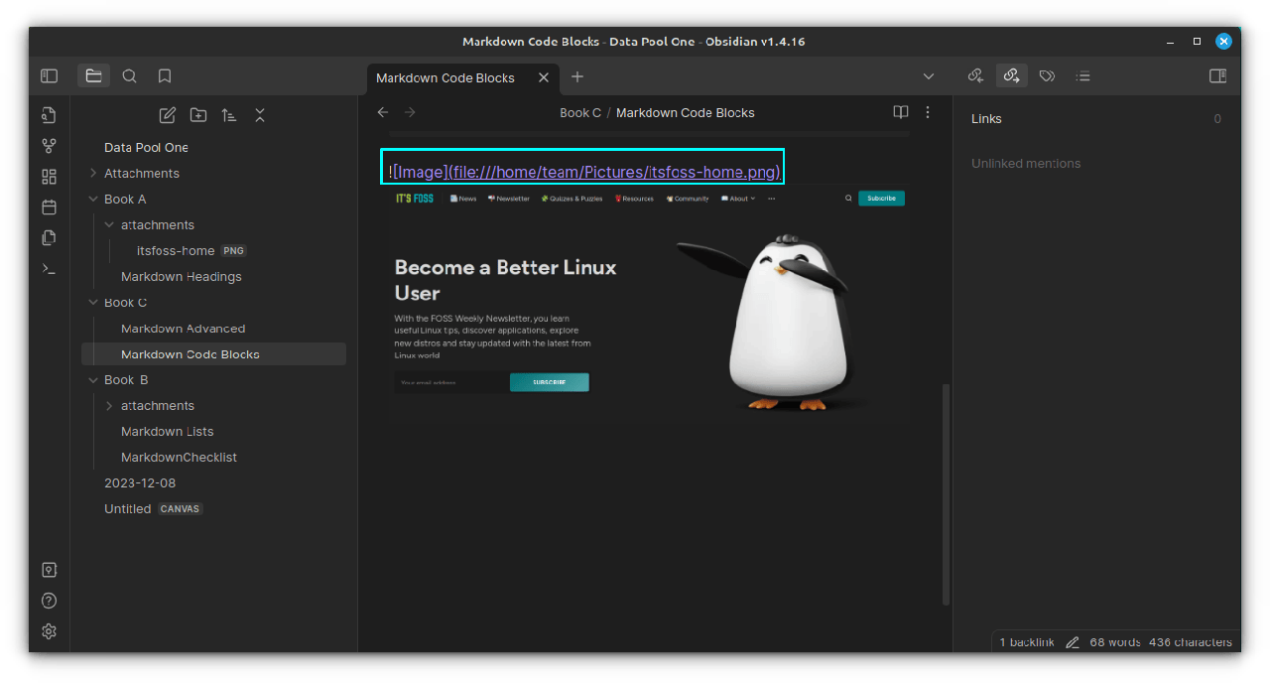Screen dimensions: 1270x683
Task: Open a new tab with plus button
Action: (577, 77)
